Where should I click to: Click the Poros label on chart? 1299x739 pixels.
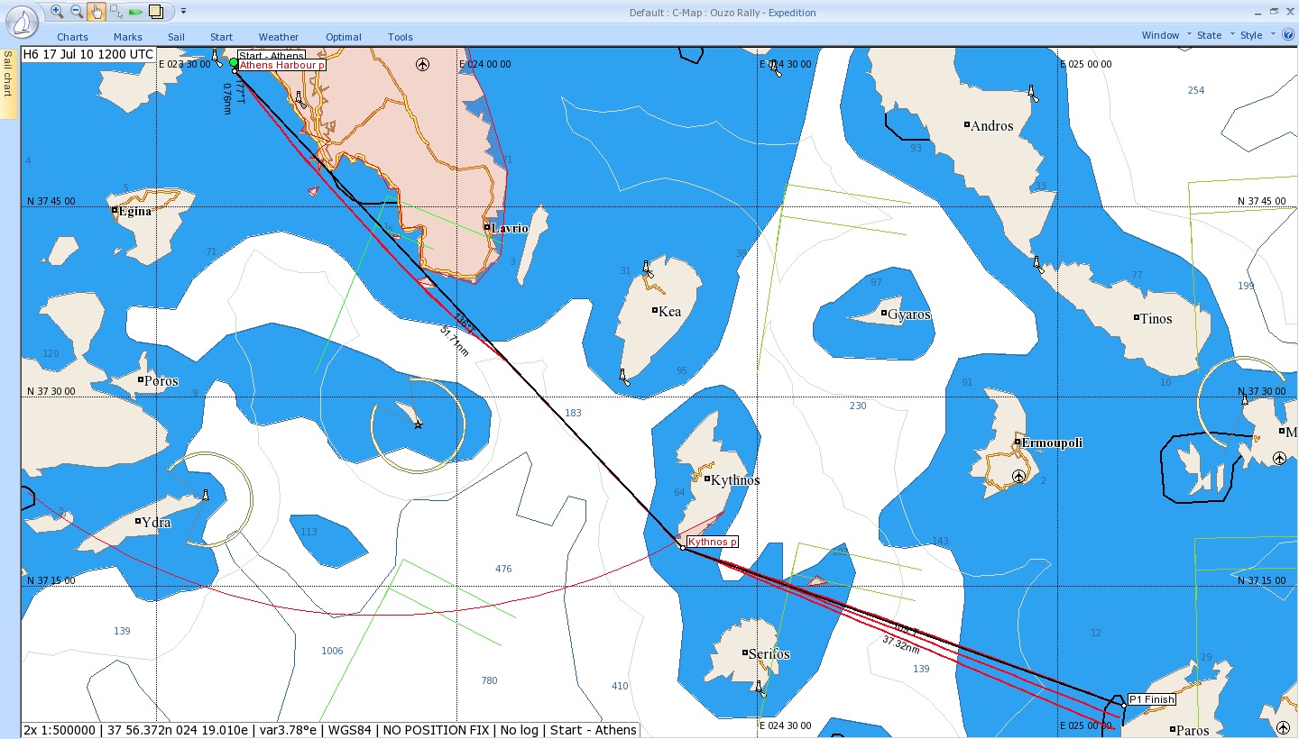pos(162,381)
